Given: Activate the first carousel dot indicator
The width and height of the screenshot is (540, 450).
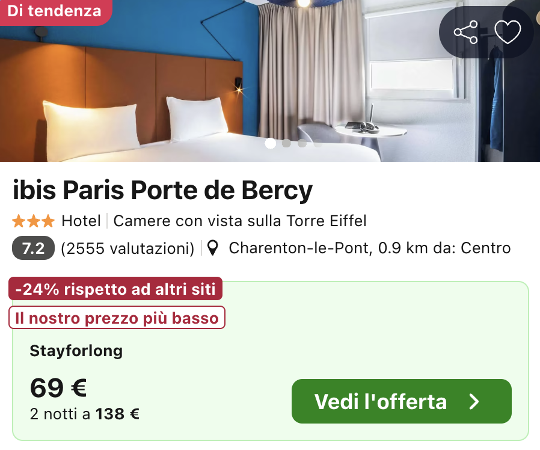Looking at the screenshot, I should coord(271,144).
